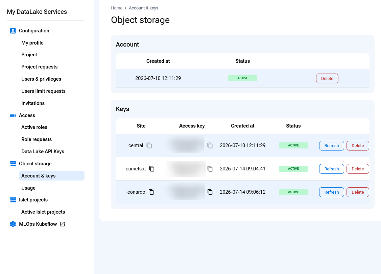Open Users & privileges
Image resolution: width=381 pixels, height=274 pixels.
tap(41, 79)
